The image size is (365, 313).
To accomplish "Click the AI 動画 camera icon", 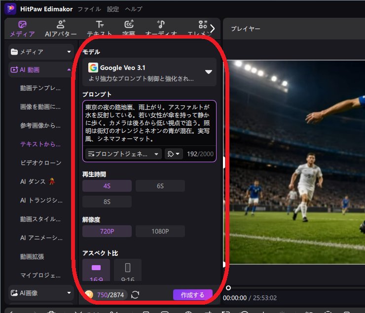I will click(14, 70).
